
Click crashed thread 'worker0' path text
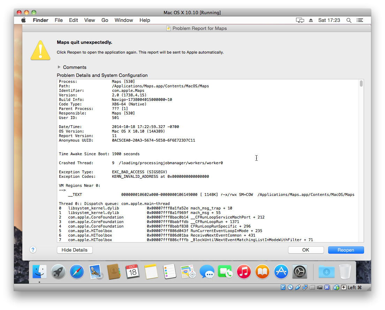[x=171, y=163]
